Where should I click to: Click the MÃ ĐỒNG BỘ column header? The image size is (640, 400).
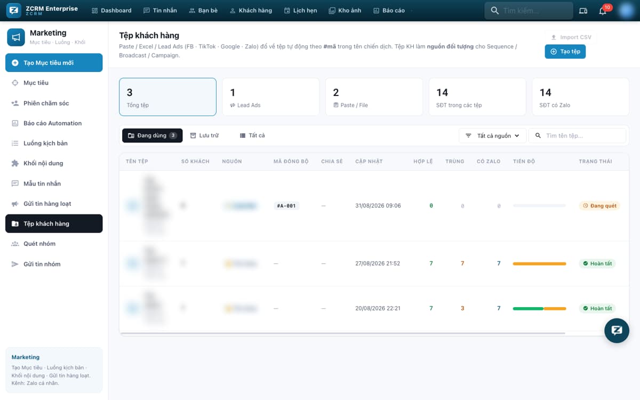click(291, 161)
